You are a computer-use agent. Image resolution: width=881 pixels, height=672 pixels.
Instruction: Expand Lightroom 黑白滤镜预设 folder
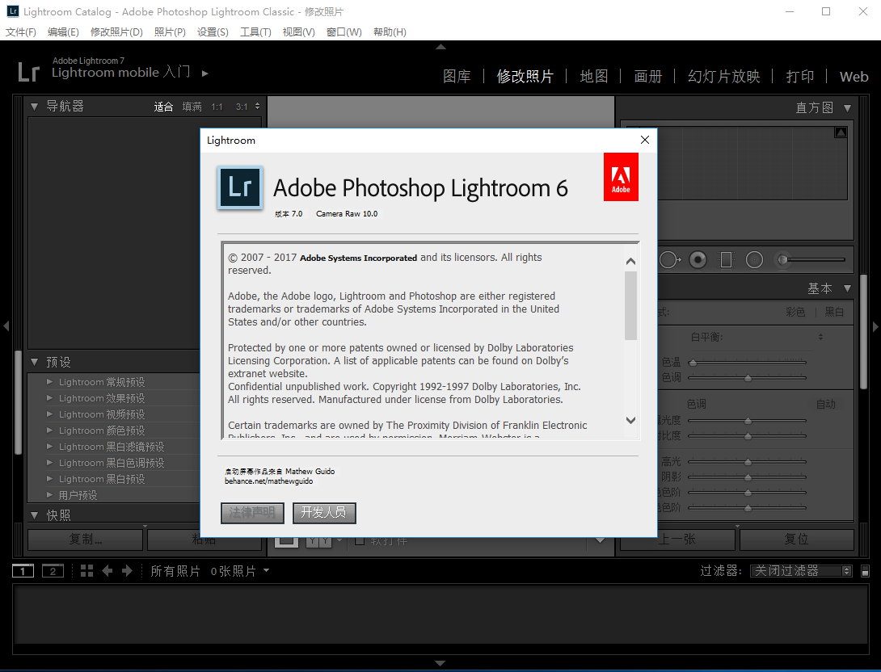coord(49,447)
